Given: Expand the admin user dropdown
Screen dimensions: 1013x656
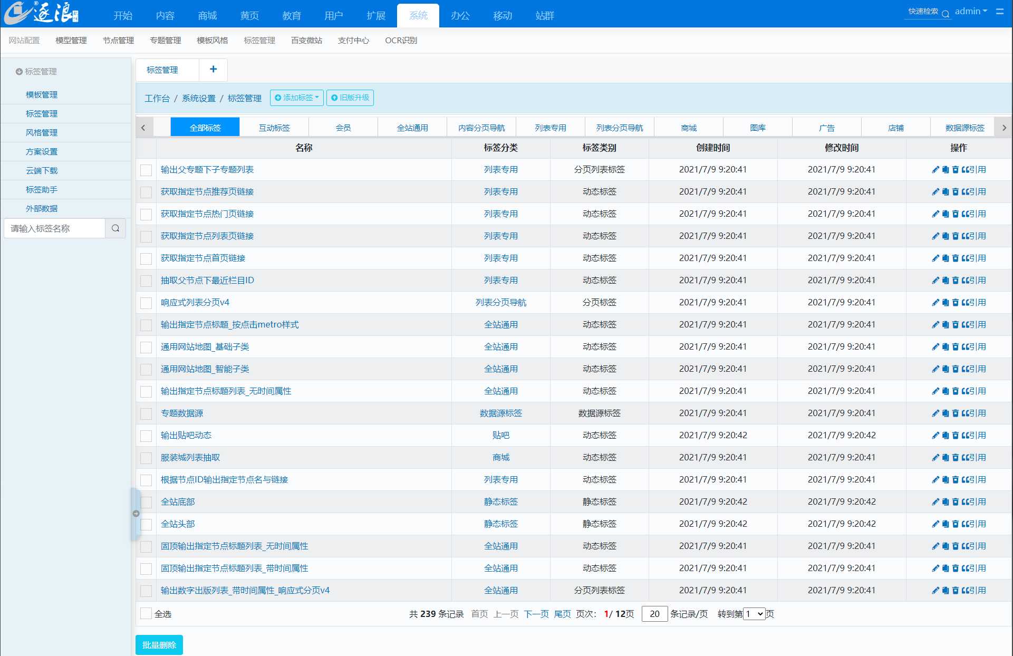Looking at the screenshot, I should 971,11.
